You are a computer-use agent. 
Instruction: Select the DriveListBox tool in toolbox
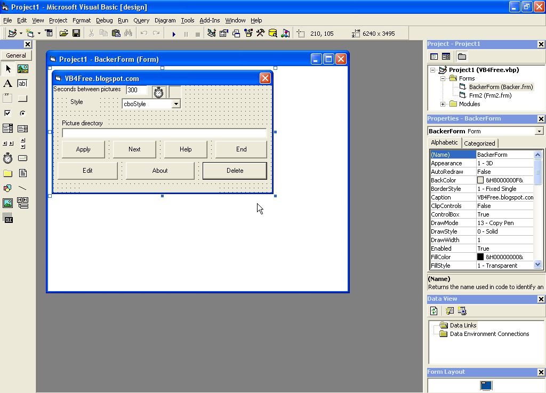(x=22, y=158)
